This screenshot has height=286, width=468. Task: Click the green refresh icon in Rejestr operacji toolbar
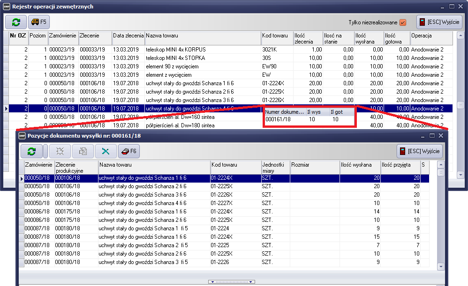[x=16, y=22]
